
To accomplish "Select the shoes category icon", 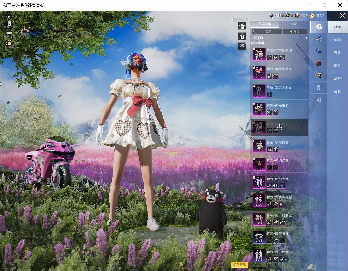I will [x=319, y=100].
